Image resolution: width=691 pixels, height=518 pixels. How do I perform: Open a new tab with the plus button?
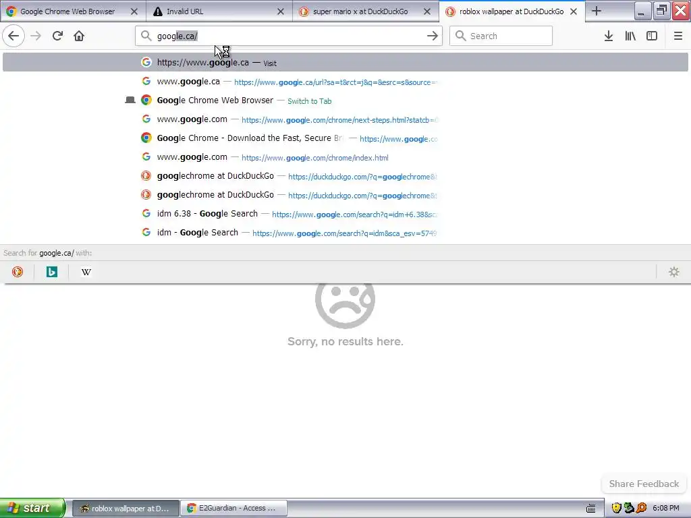coord(597,11)
